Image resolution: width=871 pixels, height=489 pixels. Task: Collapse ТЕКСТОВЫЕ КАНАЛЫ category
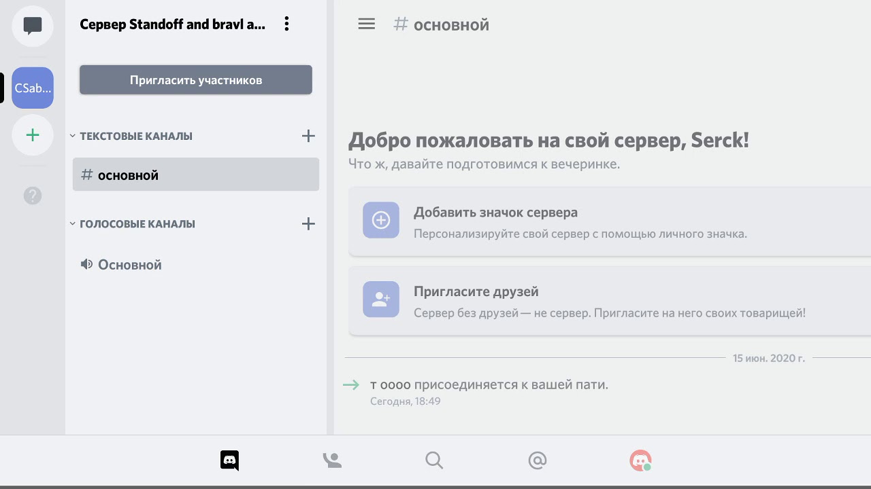click(131, 136)
